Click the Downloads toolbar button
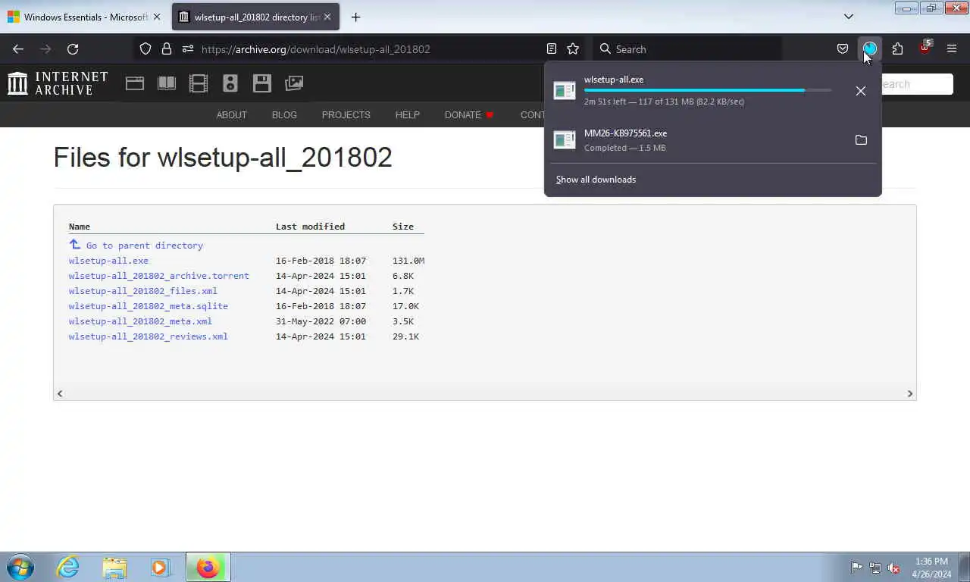This screenshot has width=970, height=582. [870, 49]
